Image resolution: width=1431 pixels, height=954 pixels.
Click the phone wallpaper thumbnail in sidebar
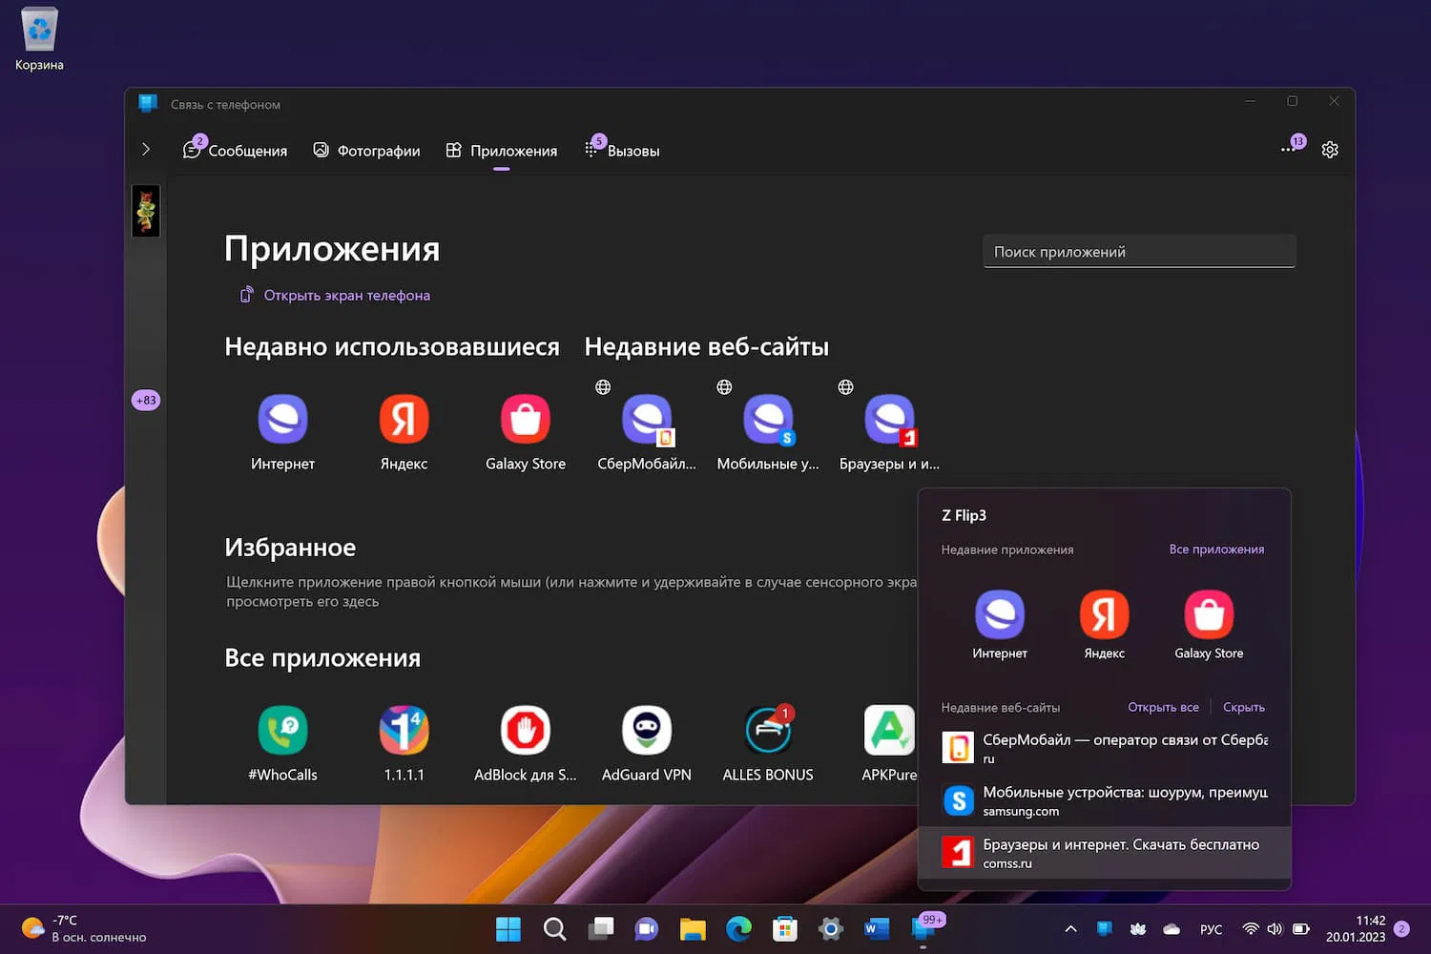tap(146, 211)
